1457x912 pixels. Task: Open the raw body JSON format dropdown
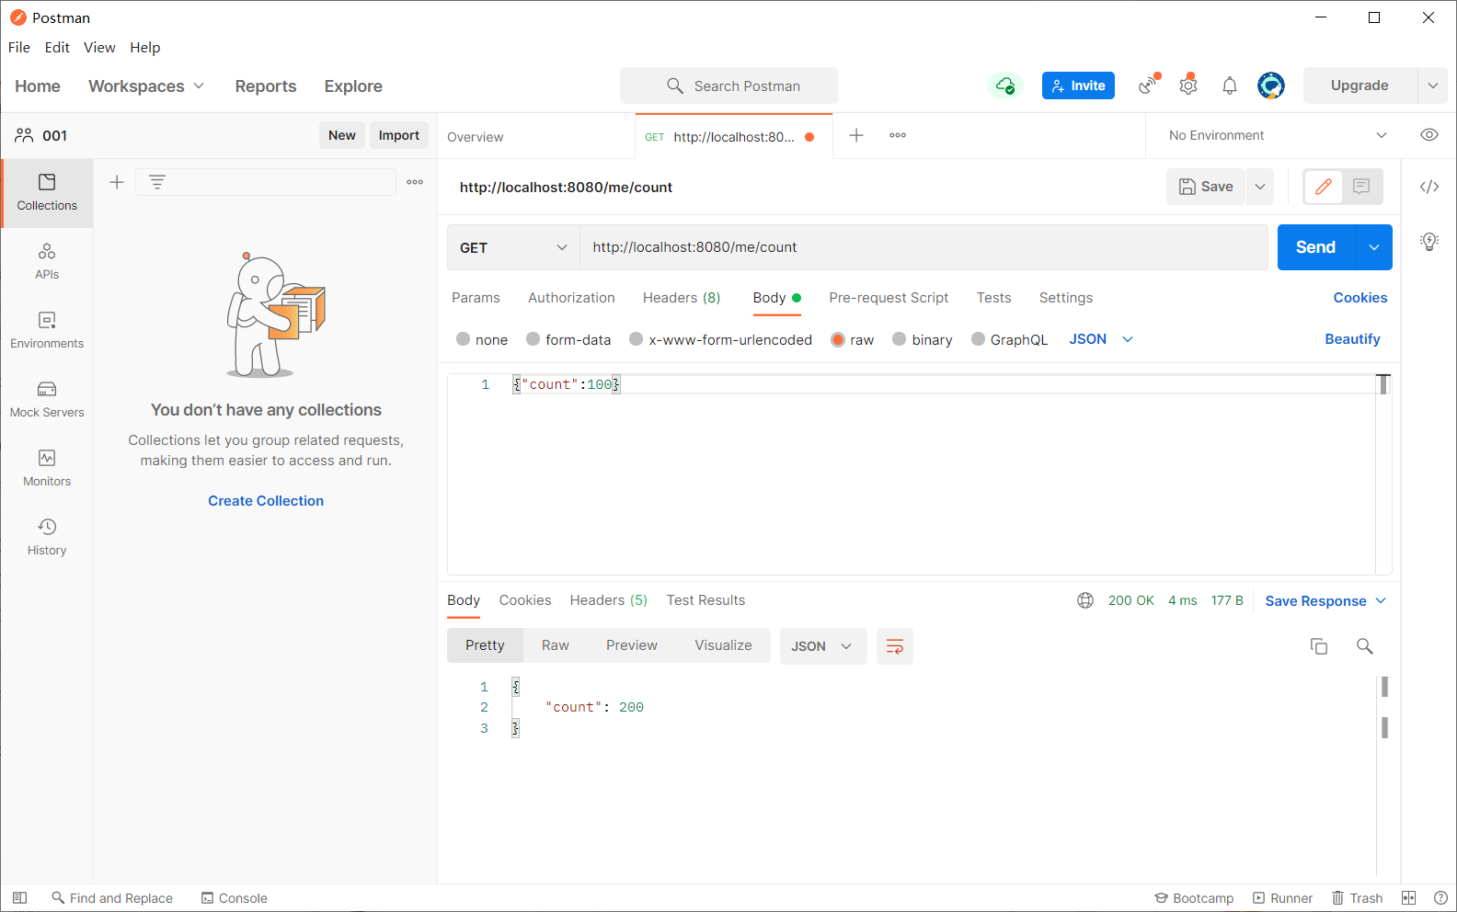pyautogui.click(x=1101, y=339)
